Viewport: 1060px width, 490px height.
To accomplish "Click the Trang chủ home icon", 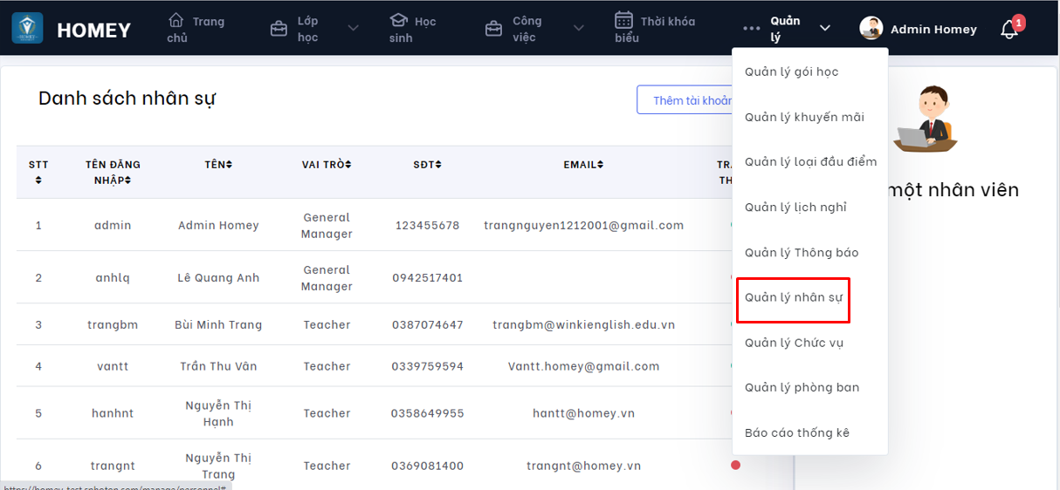I will click(x=176, y=20).
